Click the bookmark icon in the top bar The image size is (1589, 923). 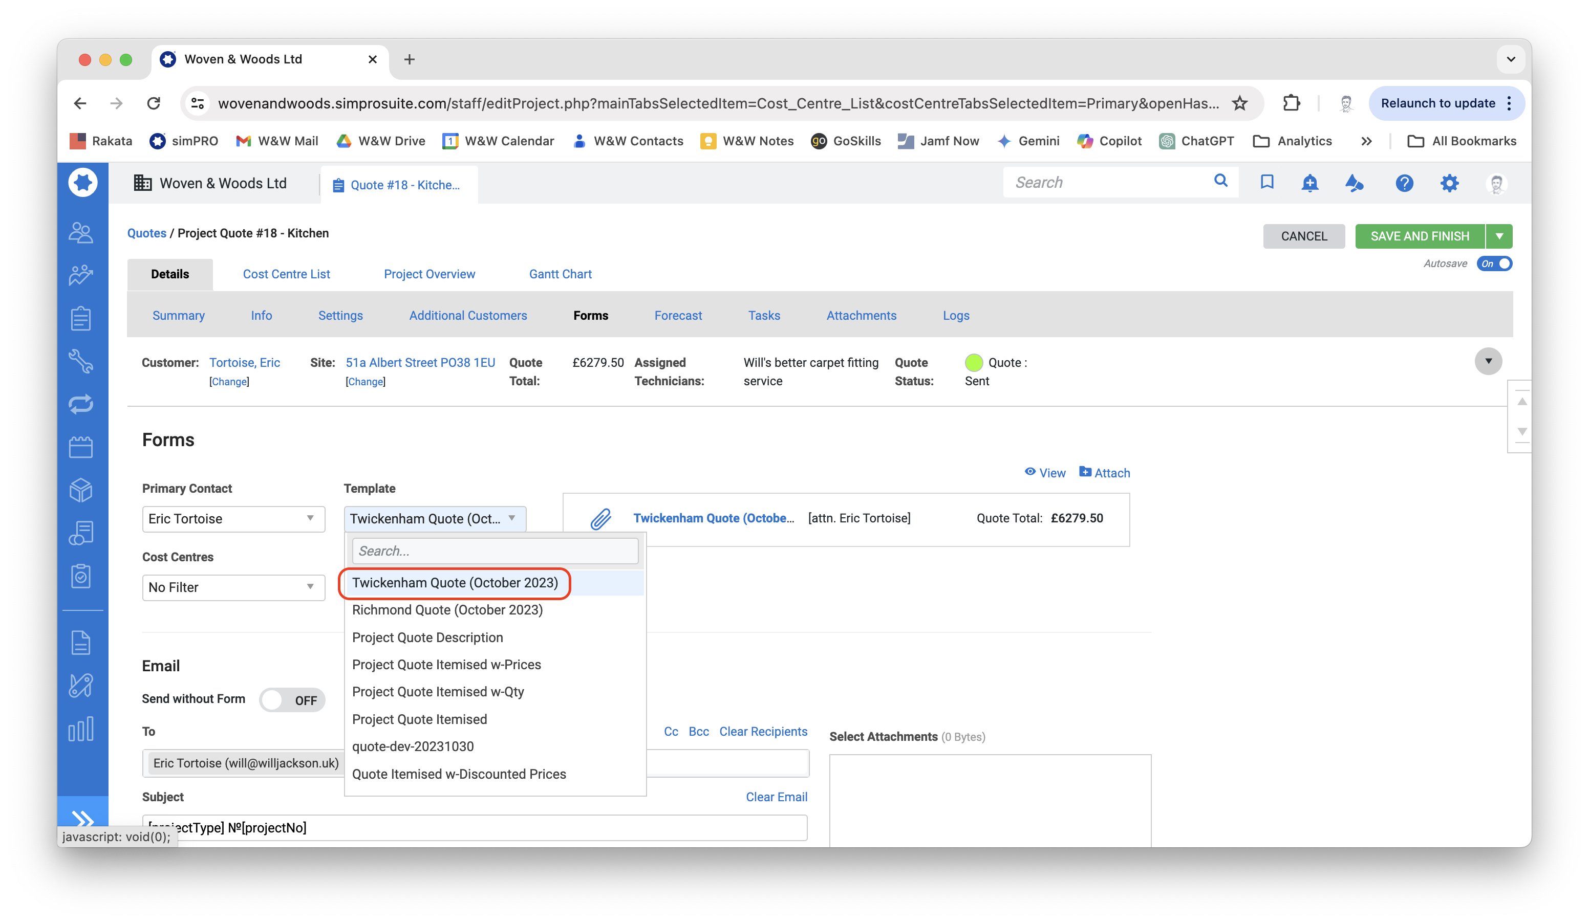[x=1267, y=183]
